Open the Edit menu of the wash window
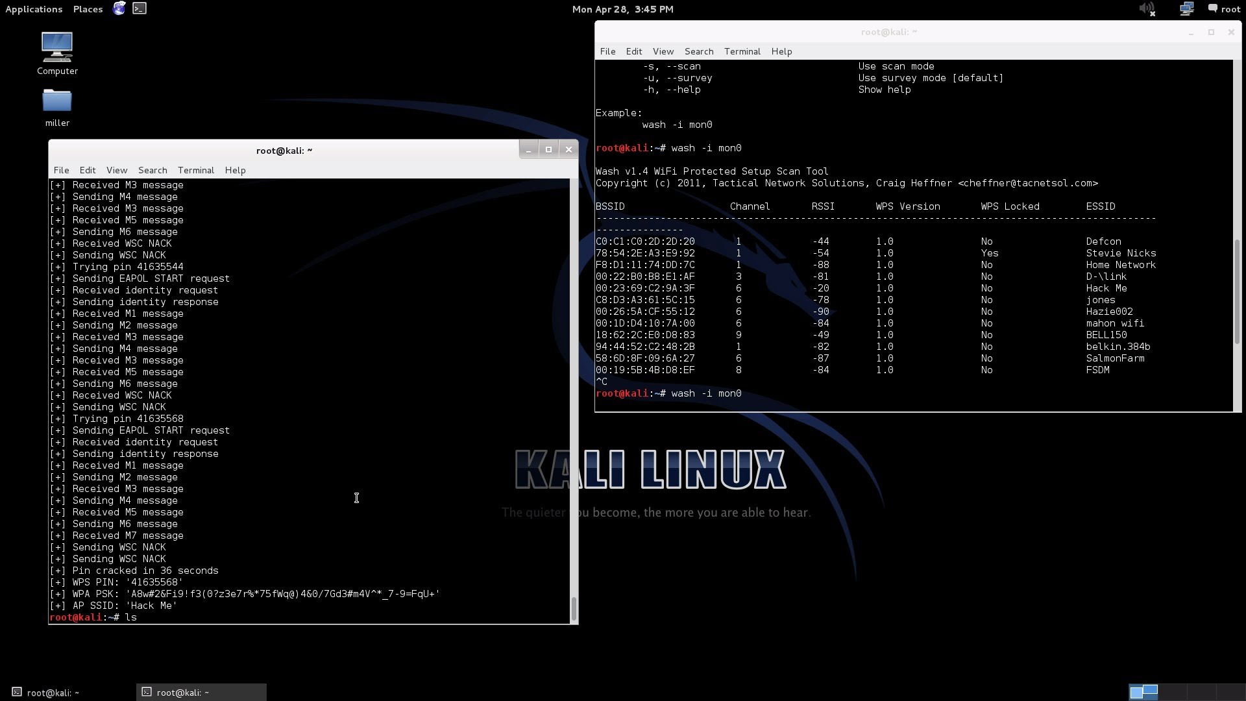The image size is (1246, 701). coord(634,51)
